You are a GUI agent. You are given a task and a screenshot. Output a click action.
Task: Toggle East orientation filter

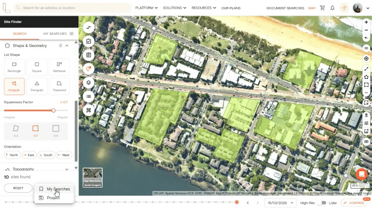tap(30, 155)
